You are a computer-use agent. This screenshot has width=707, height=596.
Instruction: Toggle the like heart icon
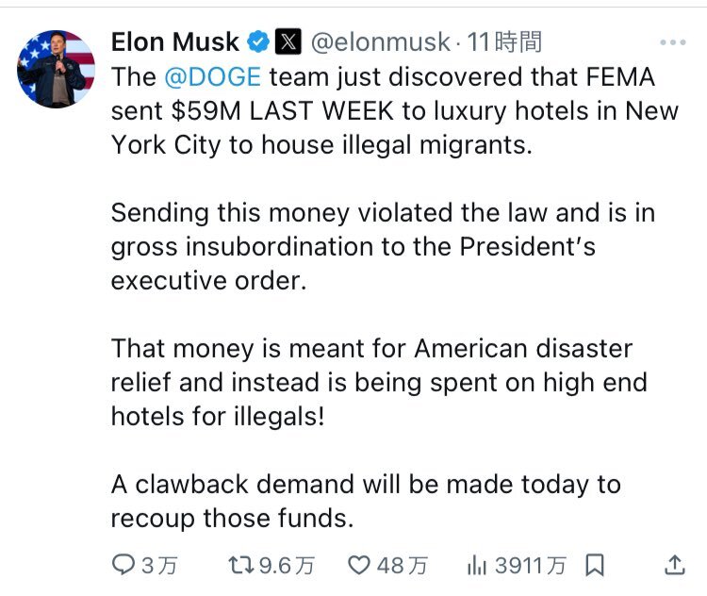pyautogui.click(x=358, y=565)
